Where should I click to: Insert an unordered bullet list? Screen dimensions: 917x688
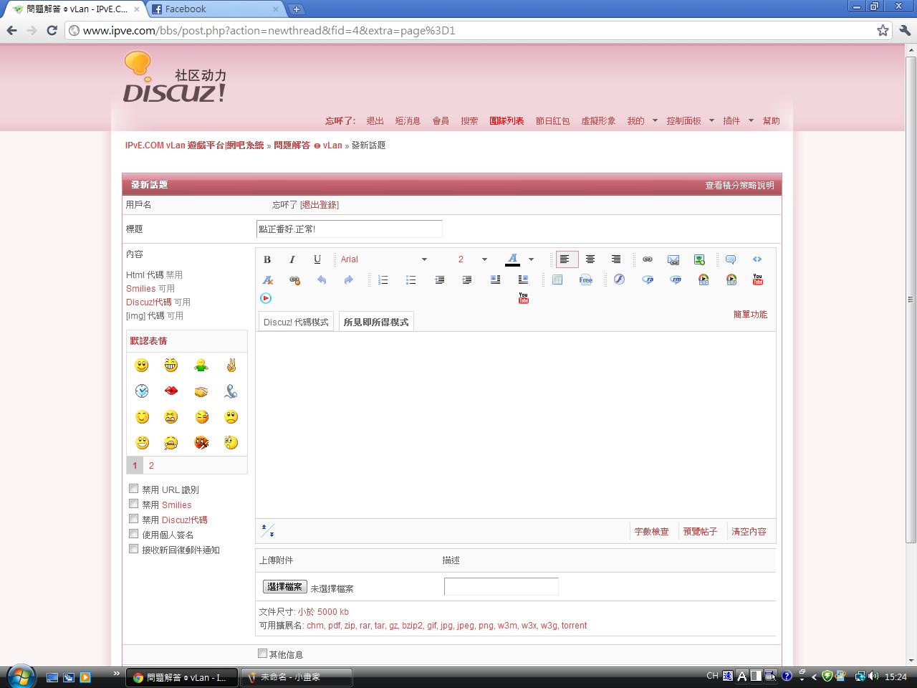pos(411,279)
